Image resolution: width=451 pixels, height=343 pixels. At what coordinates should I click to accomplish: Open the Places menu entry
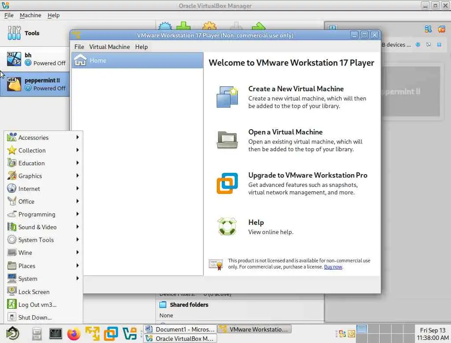43,265
